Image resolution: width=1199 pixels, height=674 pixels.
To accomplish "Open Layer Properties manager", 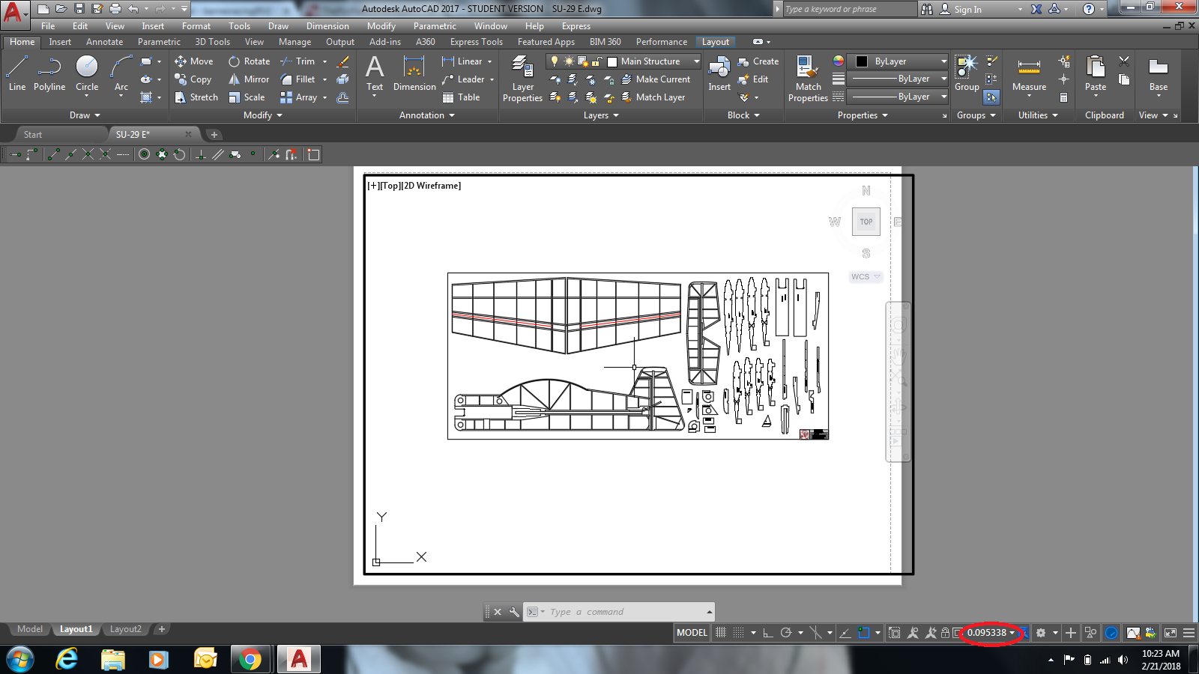I will (x=522, y=78).
